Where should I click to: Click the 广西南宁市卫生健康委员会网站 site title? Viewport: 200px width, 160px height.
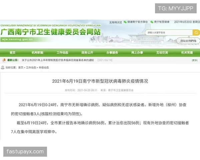(51, 32)
